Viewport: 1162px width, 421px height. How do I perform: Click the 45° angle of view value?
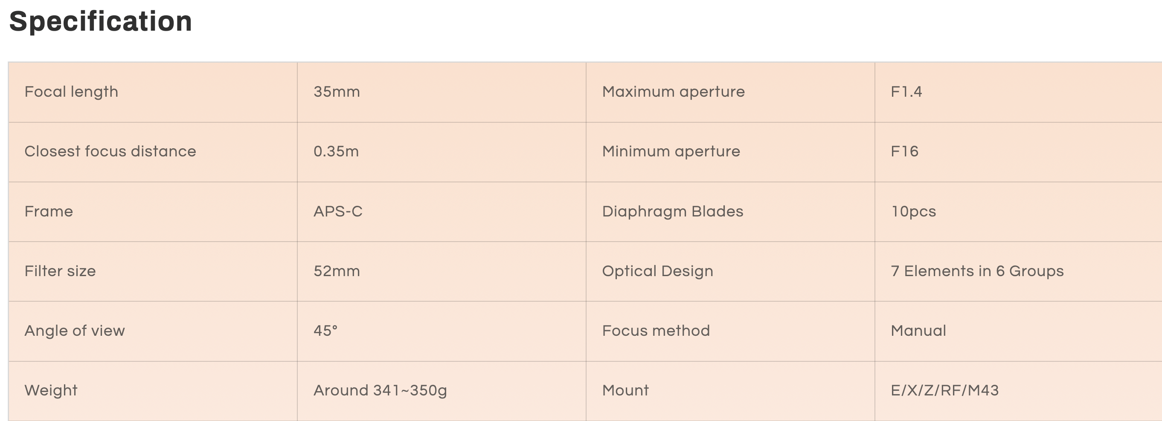325,331
